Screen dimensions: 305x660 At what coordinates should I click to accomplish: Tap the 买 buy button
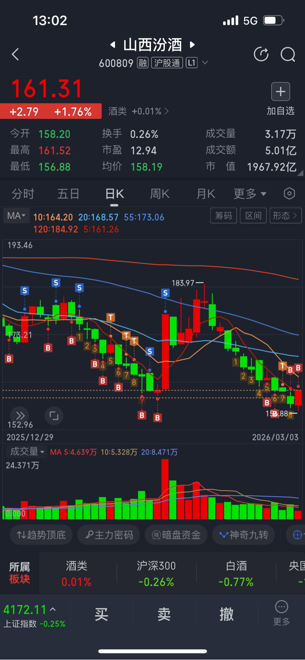click(102, 614)
